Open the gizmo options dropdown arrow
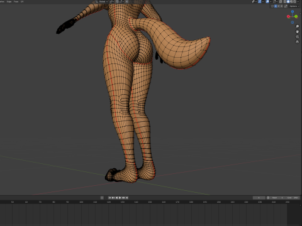Screen dimensions: 302x226 tap(263, 1)
